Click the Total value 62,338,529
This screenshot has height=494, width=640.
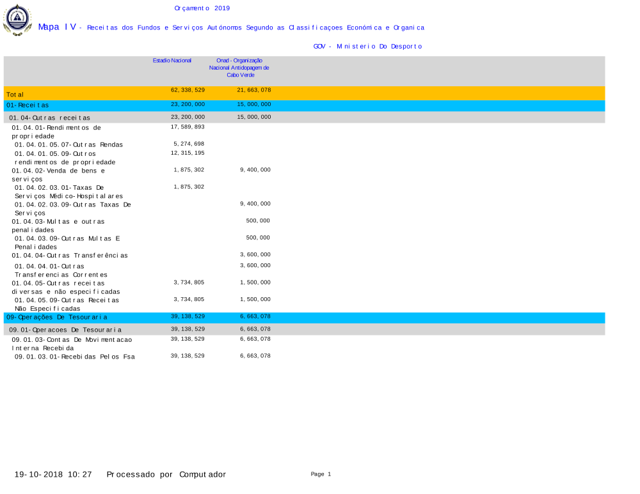(x=188, y=90)
